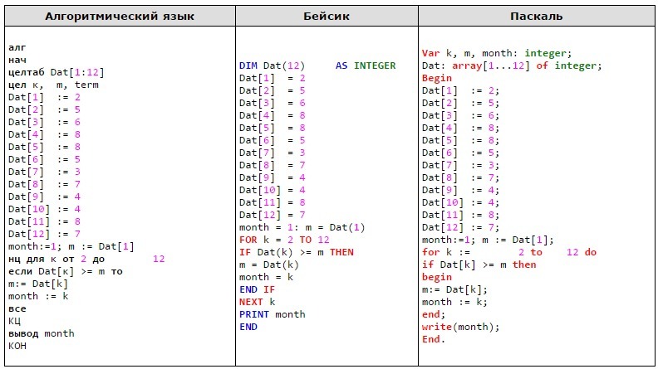Select 'Dat[10] := 4' in the Алгоритмический язык column
This screenshot has height=369, width=658.
44,209
